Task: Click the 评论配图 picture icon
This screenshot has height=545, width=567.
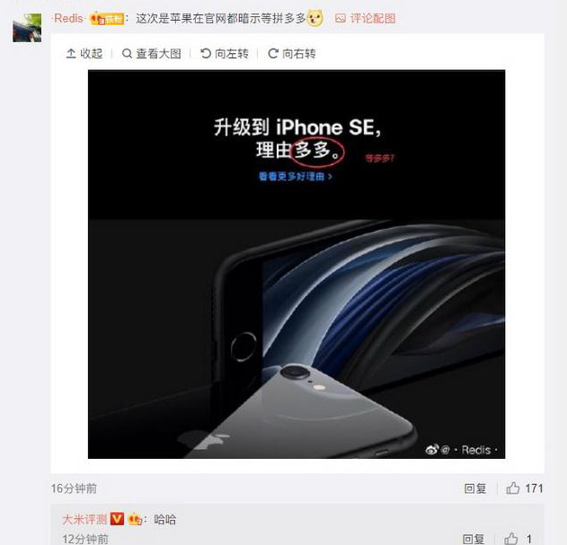Action: [341, 19]
